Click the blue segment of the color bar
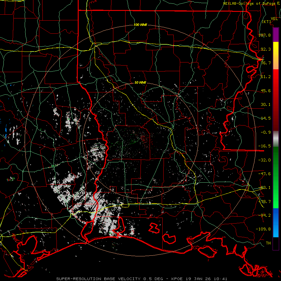 tap(276, 223)
